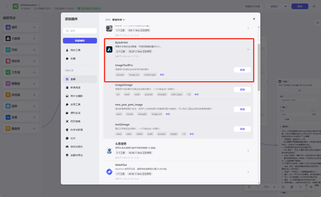Add the new_year_pets_image tool
Image resolution: width=321 pixels, height=197 pixels.
(243, 109)
